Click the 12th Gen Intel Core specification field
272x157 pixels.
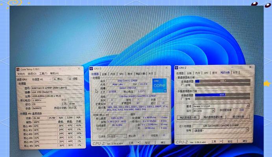pyautogui.click(x=137, y=96)
